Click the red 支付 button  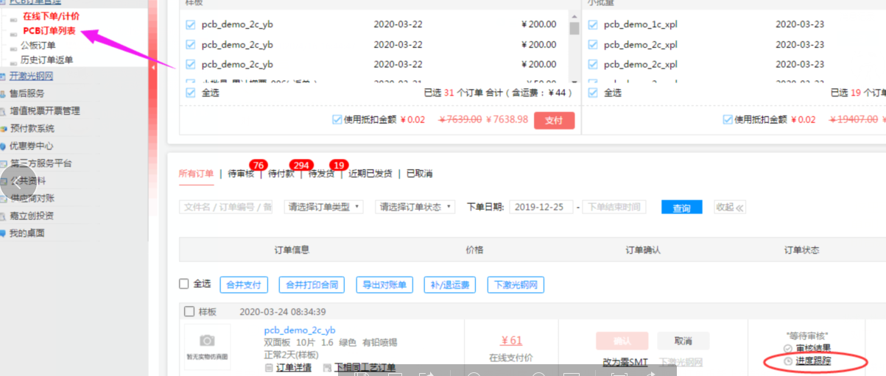pyautogui.click(x=554, y=121)
